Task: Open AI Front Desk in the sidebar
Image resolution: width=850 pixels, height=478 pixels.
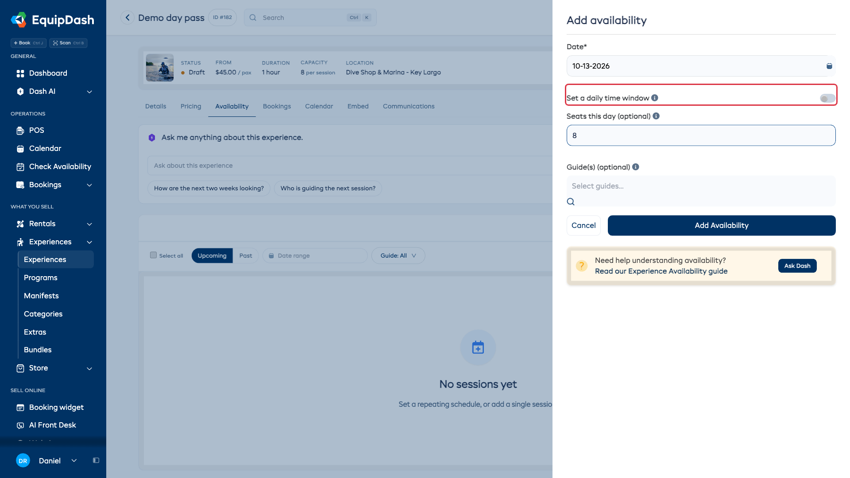Action: 53,425
